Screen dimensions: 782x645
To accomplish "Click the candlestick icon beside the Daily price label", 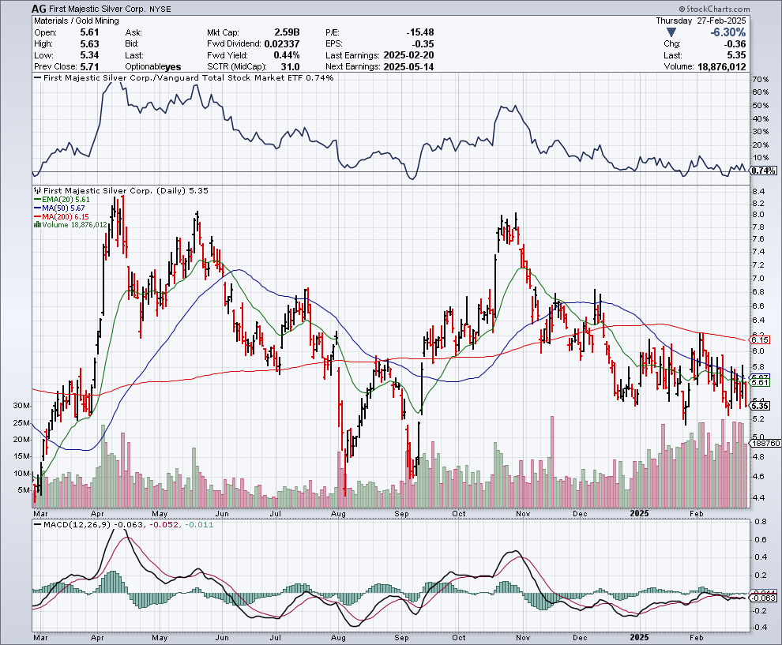I will tap(36, 190).
